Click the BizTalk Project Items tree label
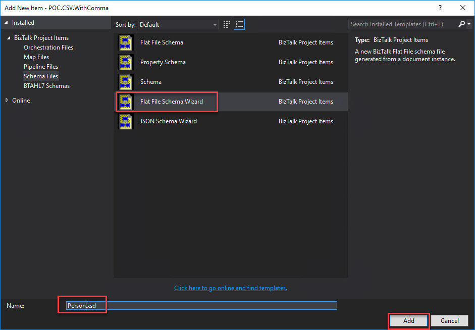The width and height of the screenshot is (475, 330). (41, 38)
